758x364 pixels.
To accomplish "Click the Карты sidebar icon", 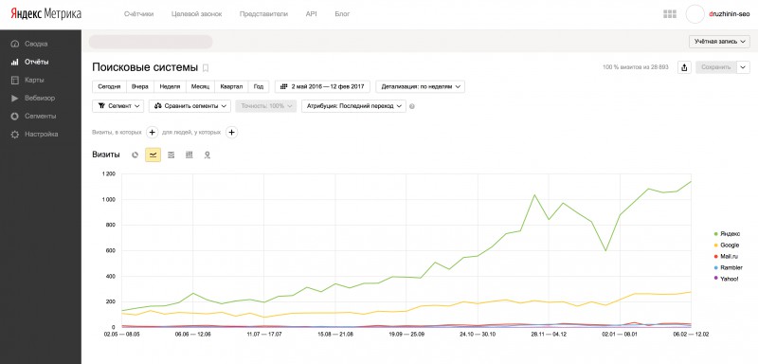I will click(14, 80).
